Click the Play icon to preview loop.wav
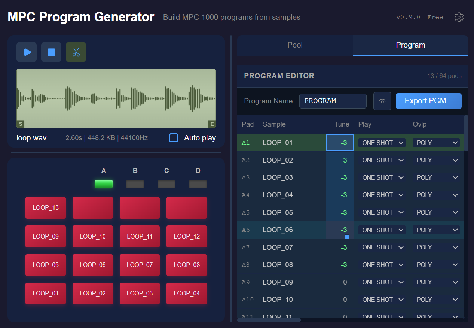The image size is (474, 328). pos(26,52)
